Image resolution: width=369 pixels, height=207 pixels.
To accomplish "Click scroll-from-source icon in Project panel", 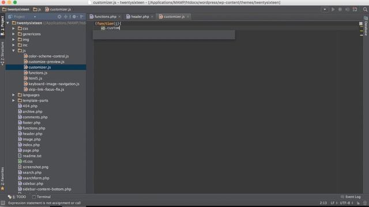I will tap(59, 17).
